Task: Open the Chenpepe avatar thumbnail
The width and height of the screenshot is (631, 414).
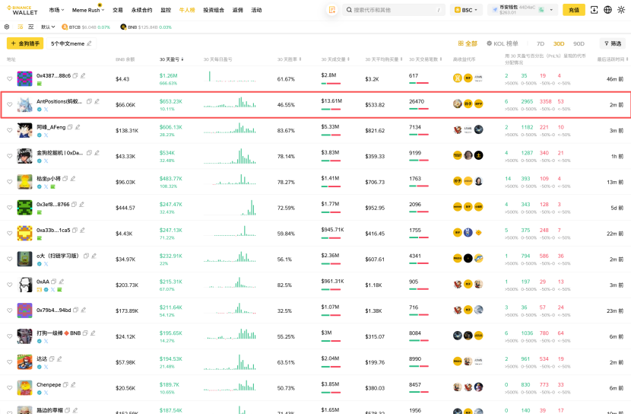Action: click(x=24, y=388)
